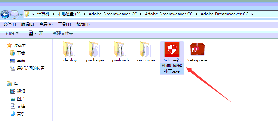Click Adobe-Dreamweaver-CC in the address path
Screen dimensions: 278x121
tap(113, 14)
